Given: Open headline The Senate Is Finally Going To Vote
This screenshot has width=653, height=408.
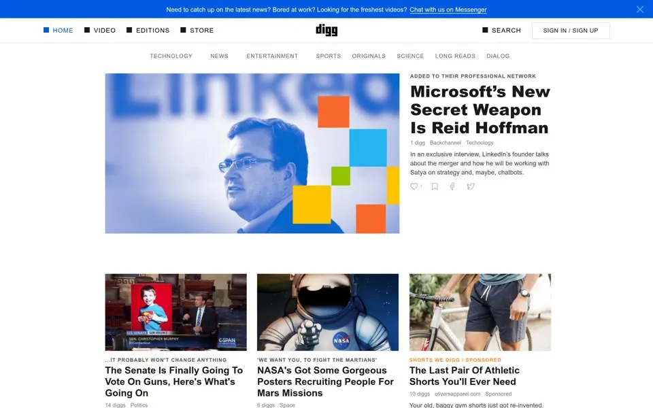Looking at the screenshot, I should (174, 381).
